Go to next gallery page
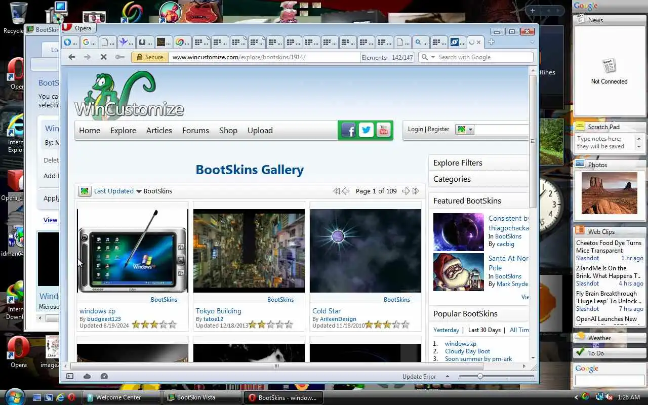648x405 pixels. [x=406, y=191]
